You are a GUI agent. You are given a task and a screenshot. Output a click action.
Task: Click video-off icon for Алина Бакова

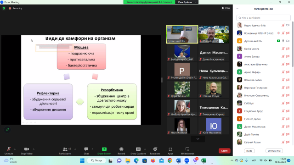pos(288,56)
